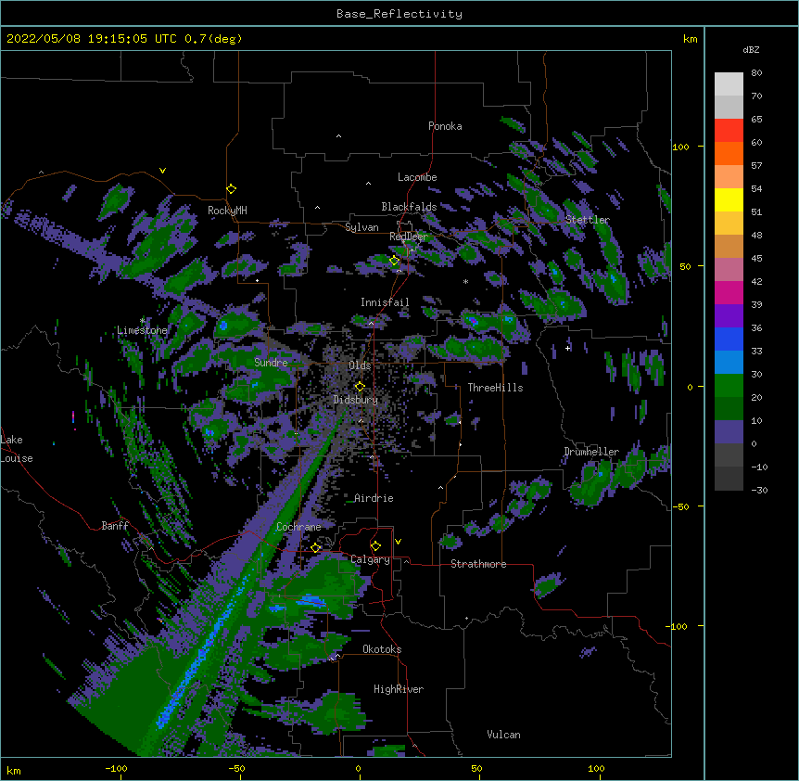Click the yellow diamond marker near RockyMH
799x781 pixels.
[x=232, y=189]
